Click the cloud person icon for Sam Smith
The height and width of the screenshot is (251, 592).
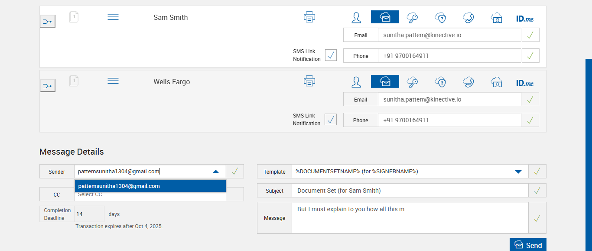coord(496,18)
